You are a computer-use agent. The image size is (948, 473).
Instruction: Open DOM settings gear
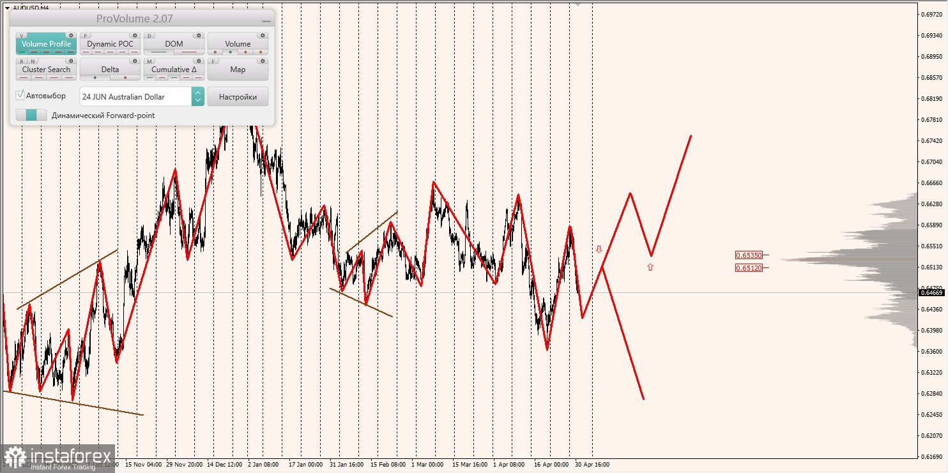click(x=199, y=36)
